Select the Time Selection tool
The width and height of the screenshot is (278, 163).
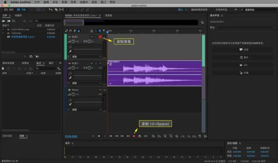(67, 10)
